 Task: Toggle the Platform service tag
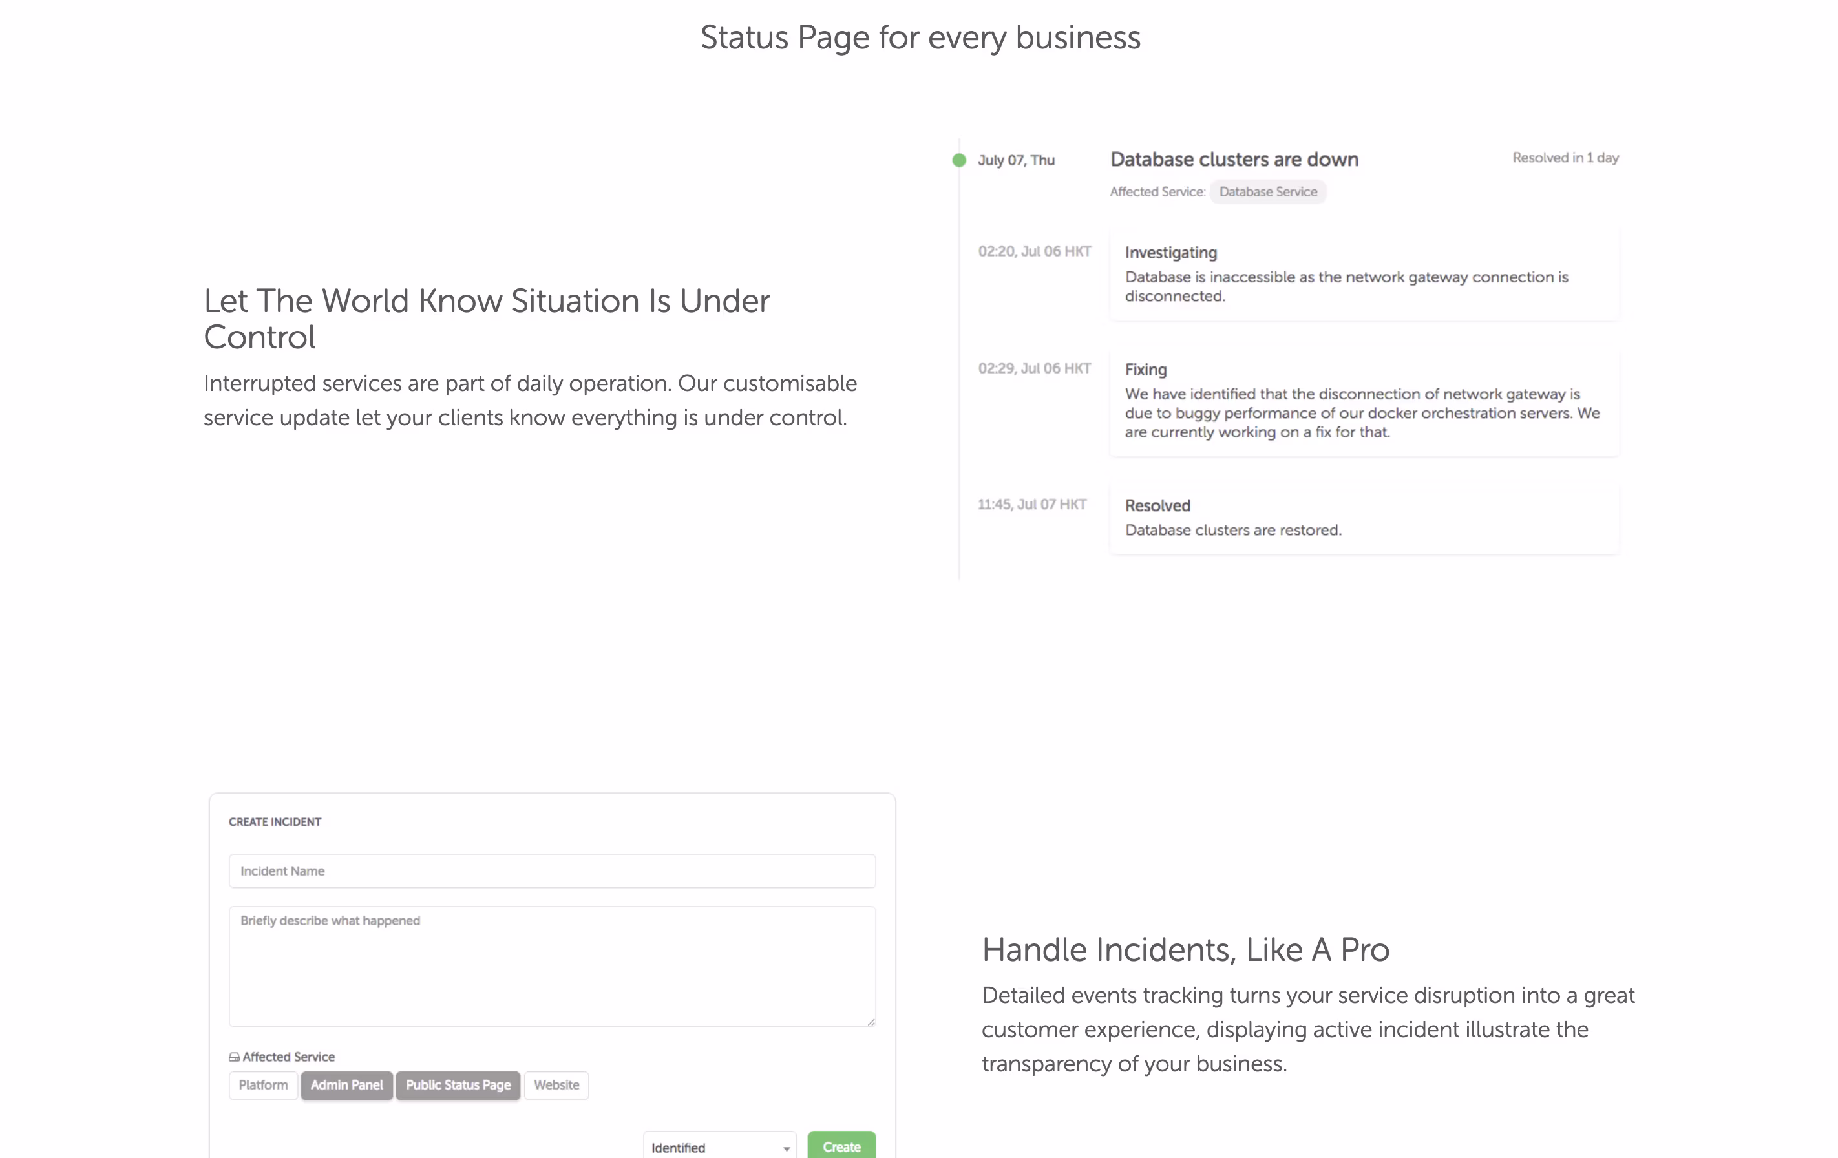tap(262, 1085)
